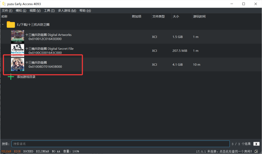Click the 添加游戏目录 label

click(26, 77)
